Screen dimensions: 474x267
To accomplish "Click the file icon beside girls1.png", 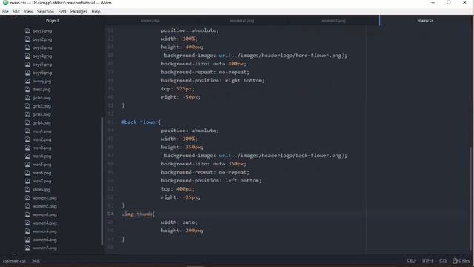I will [27, 98].
